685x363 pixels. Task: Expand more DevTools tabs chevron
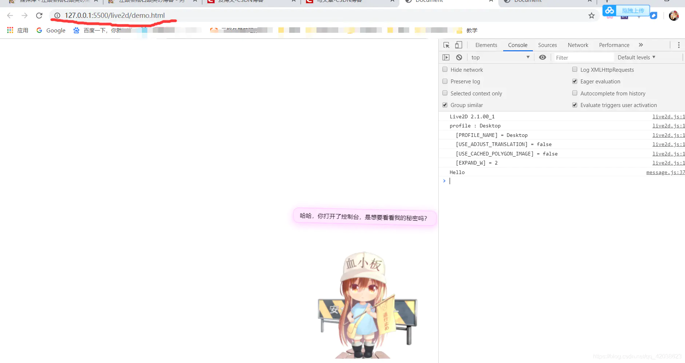641,45
